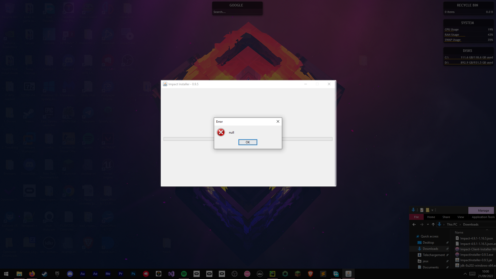Viewport: 496px width, 279px height.
Task: Open the Explorer View ribbon tab
Action: pyautogui.click(x=460, y=217)
